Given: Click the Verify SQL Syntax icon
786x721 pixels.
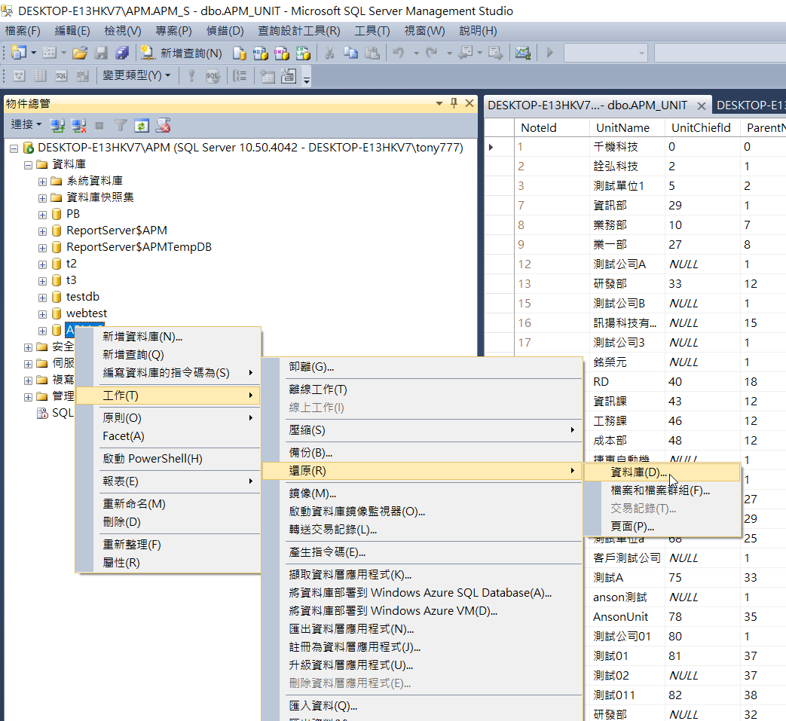Looking at the screenshot, I should pyautogui.click(x=213, y=75).
